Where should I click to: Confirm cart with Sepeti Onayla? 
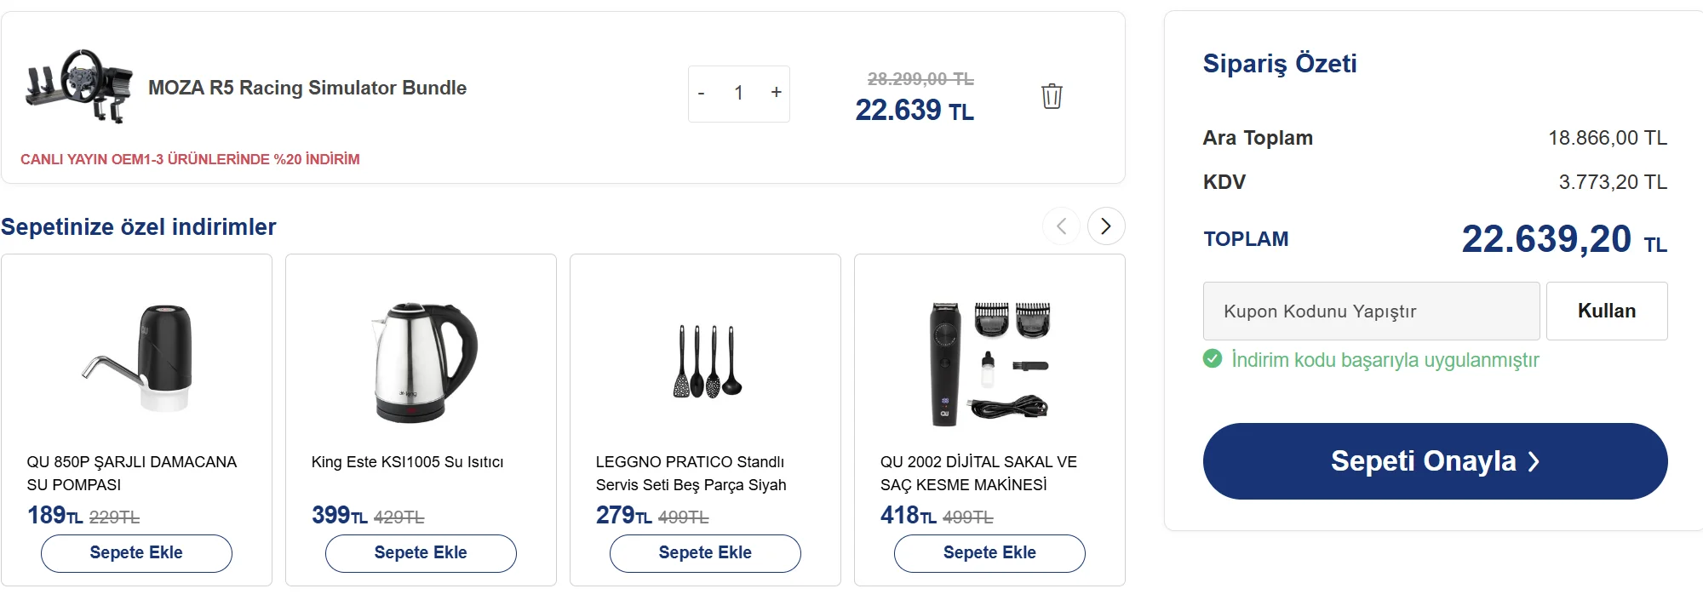[1435, 461]
